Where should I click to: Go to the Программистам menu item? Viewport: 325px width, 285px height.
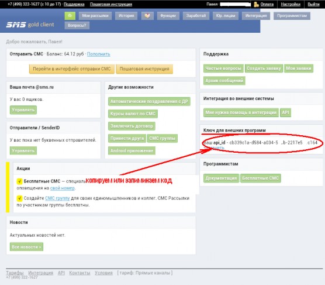point(292,16)
